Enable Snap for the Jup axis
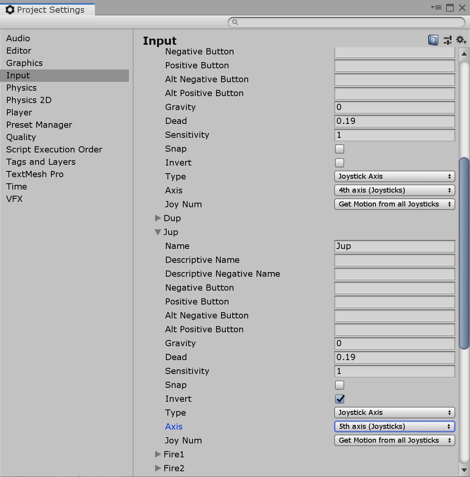This screenshot has width=470, height=477. 339,385
